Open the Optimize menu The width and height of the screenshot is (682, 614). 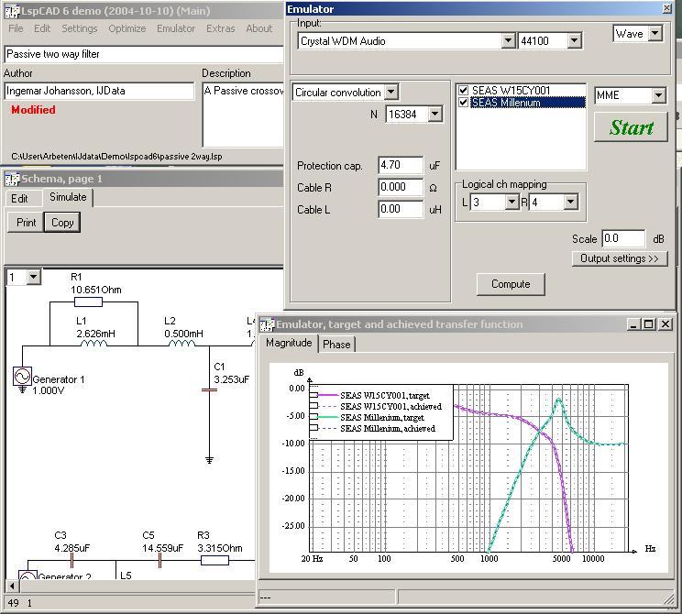pos(127,28)
